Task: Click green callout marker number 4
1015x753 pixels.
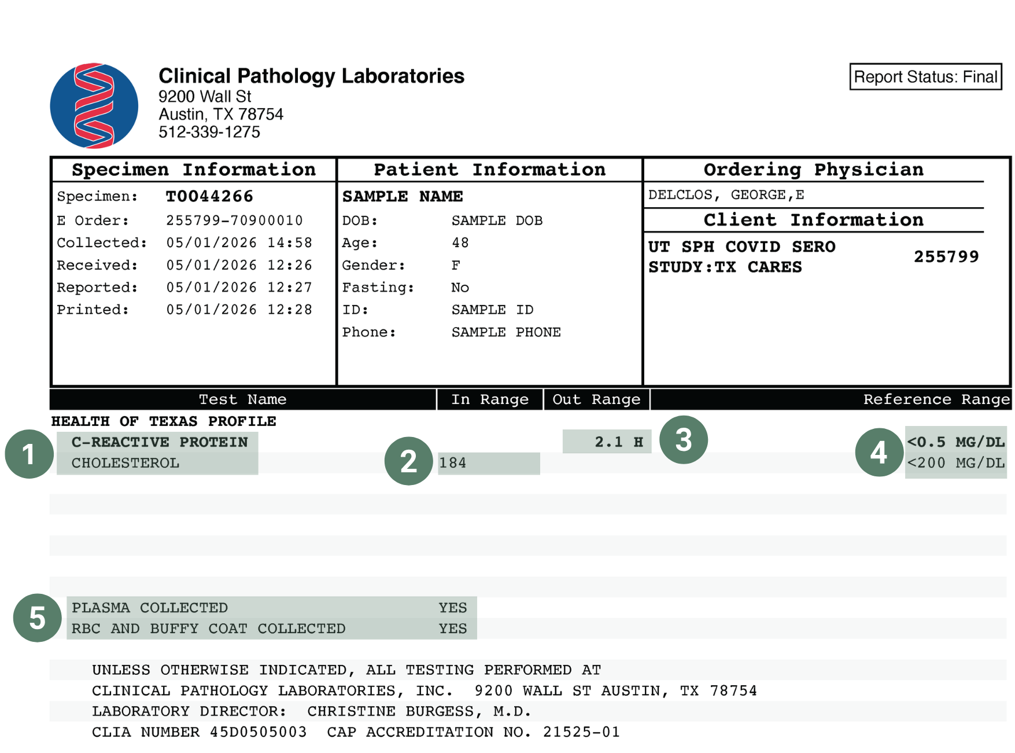Action: click(x=879, y=452)
